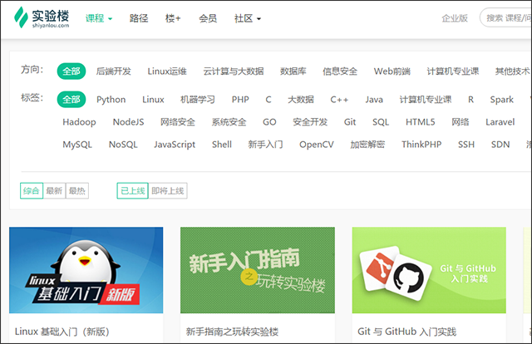Select the 网络 tag
This screenshot has width=532, height=344.
click(x=460, y=122)
